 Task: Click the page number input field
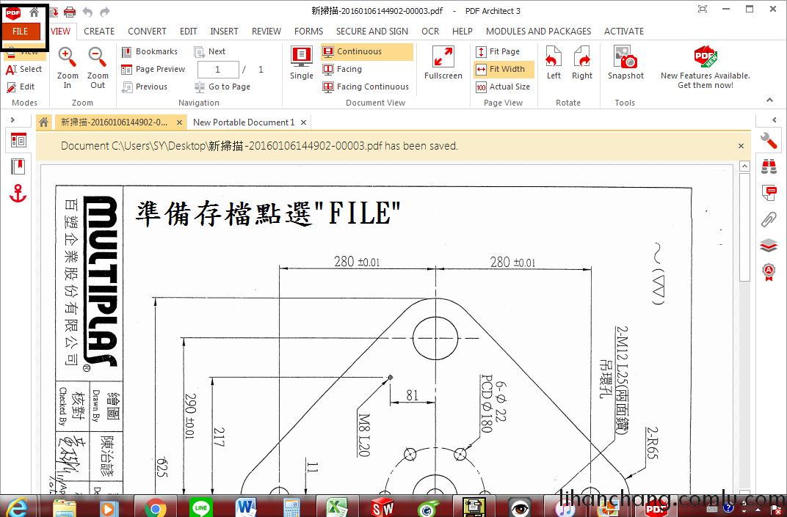click(x=217, y=70)
